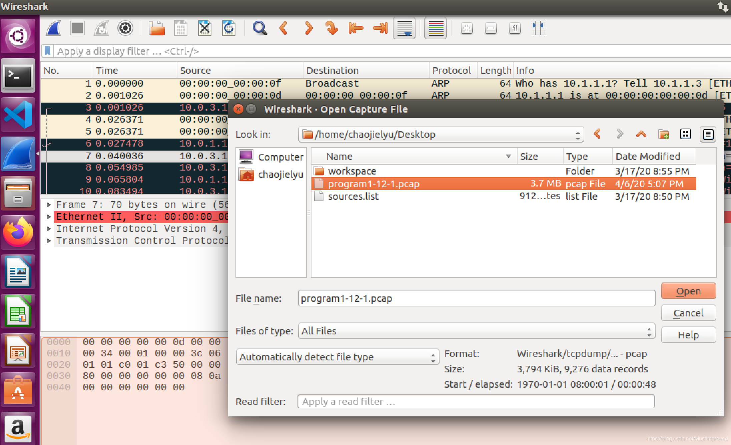Sort files by Type column

coord(588,156)
